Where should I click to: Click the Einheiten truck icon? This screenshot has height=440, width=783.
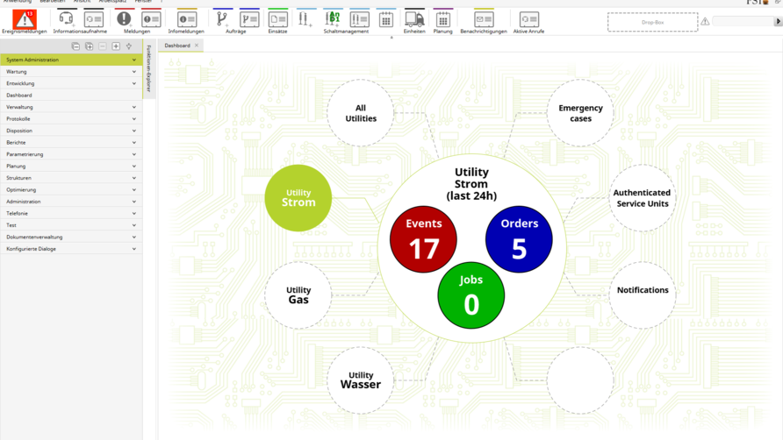(x=414, y=18)
